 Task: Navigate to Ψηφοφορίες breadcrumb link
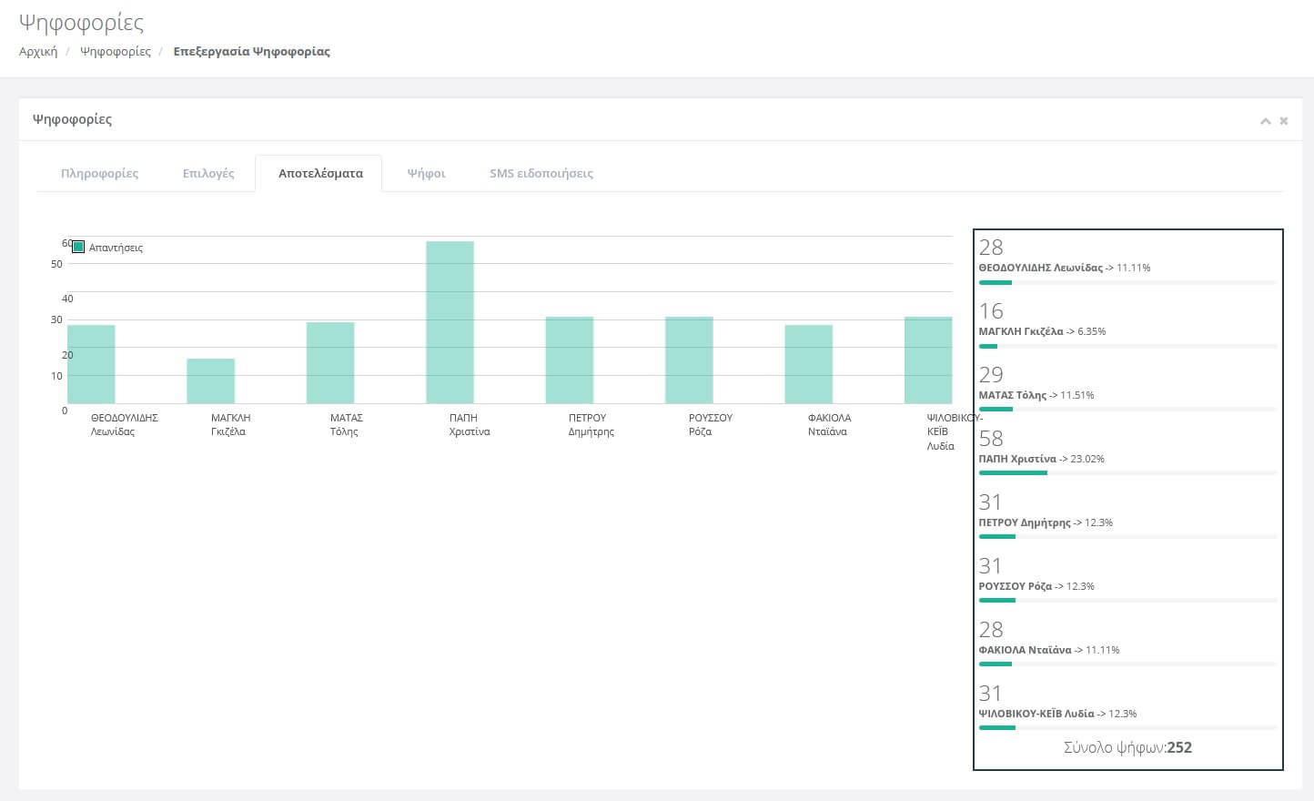point(116,52)
